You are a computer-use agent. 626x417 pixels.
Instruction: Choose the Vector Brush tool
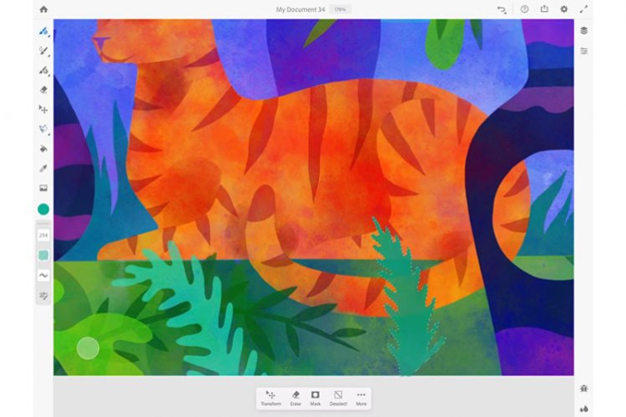(x=43, y=71)
